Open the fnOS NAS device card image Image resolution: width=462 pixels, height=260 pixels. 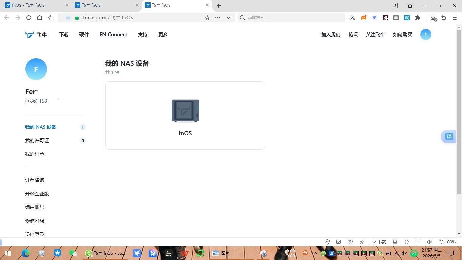185,111
